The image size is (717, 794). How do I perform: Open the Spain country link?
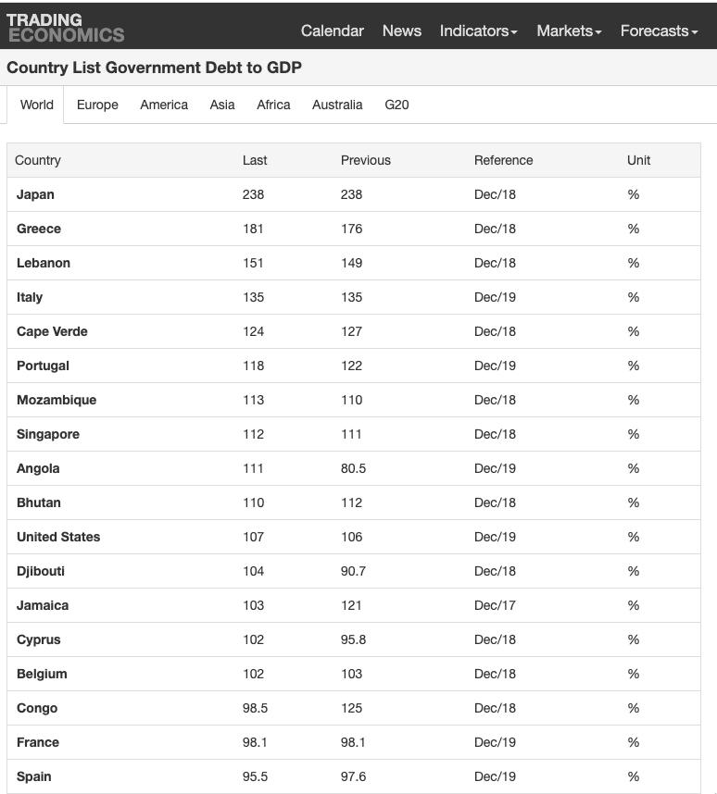34,776
